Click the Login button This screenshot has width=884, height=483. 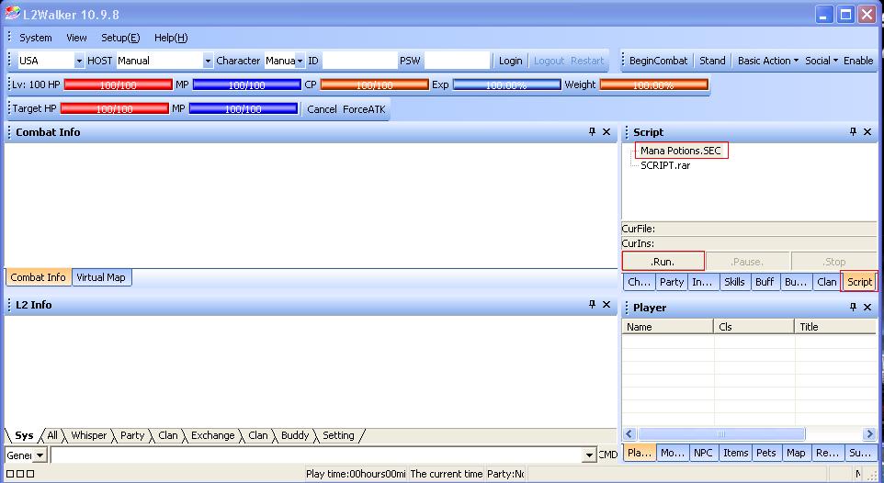pos(510,61)
